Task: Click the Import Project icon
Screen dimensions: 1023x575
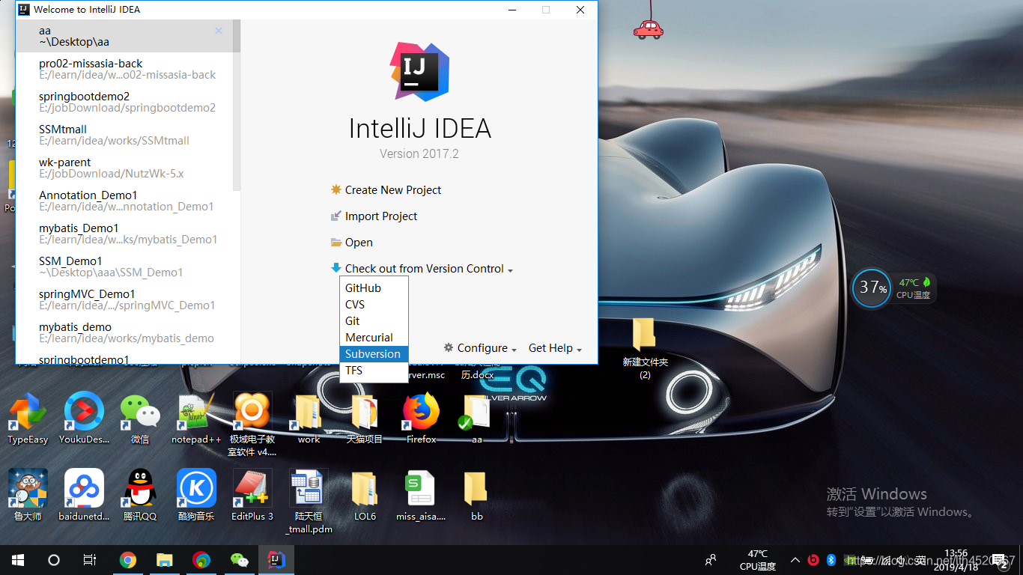Action: click(x=336, y=216)
